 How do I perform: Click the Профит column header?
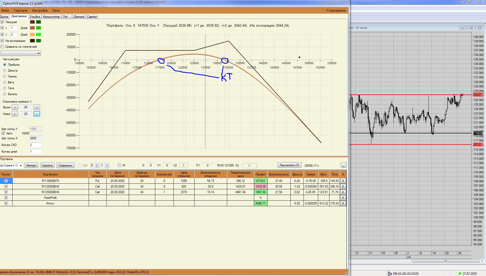tap(261, 174)
